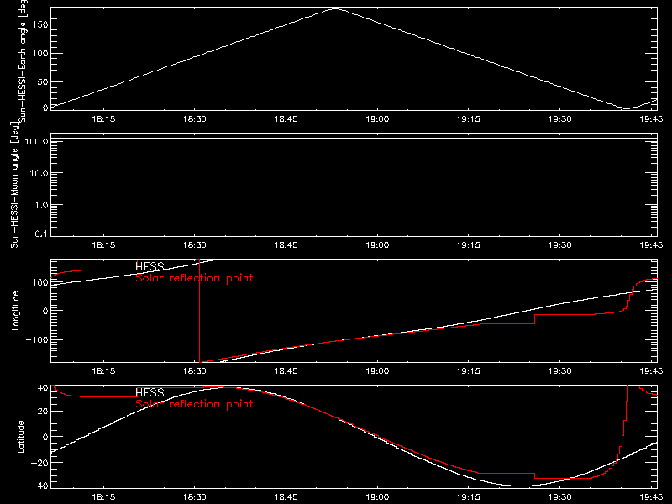Image resolution: width=672 pixels, height=504 pixels.
Task: Click 19:45 under the Latitude plot
Action: pos(651,497)
